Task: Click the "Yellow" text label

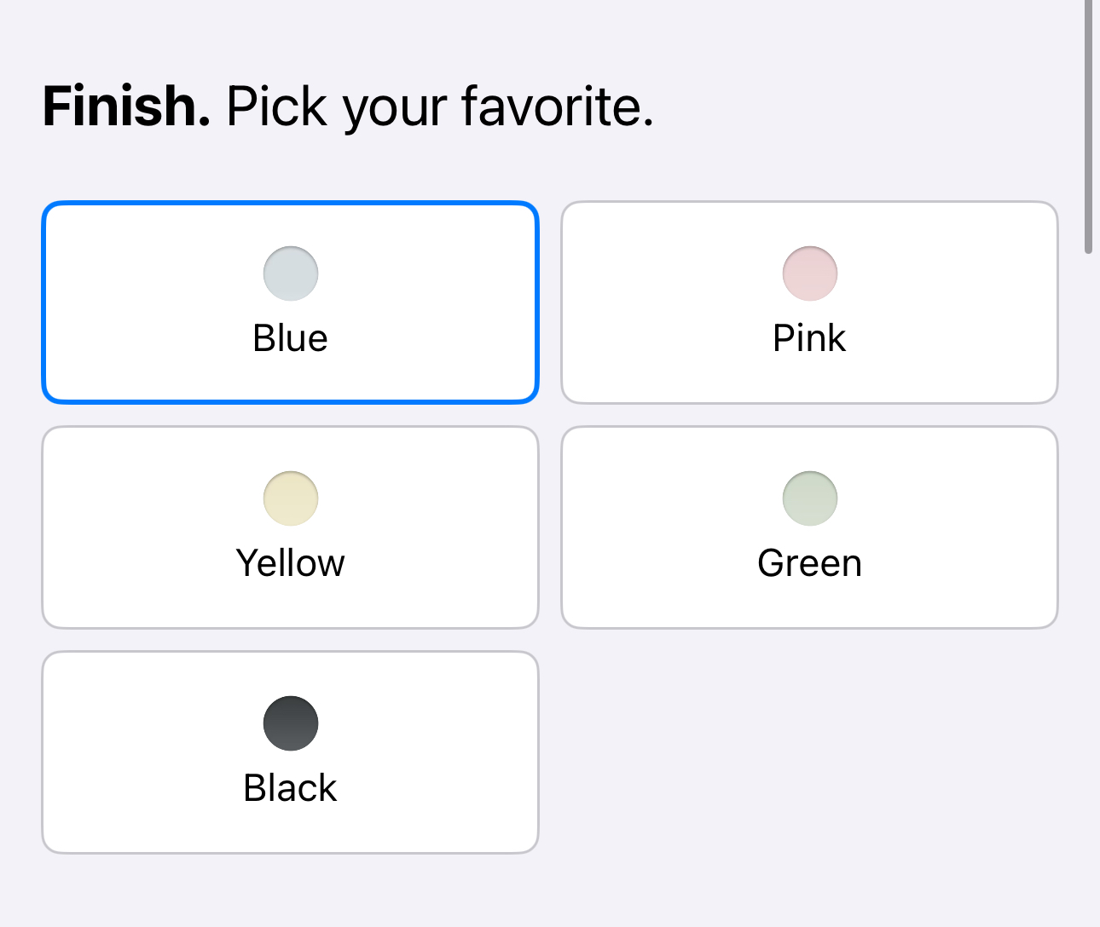Action: tap(291, 563)
